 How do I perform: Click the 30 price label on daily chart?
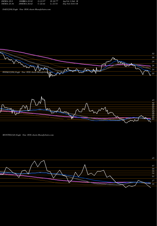point(153,57)
